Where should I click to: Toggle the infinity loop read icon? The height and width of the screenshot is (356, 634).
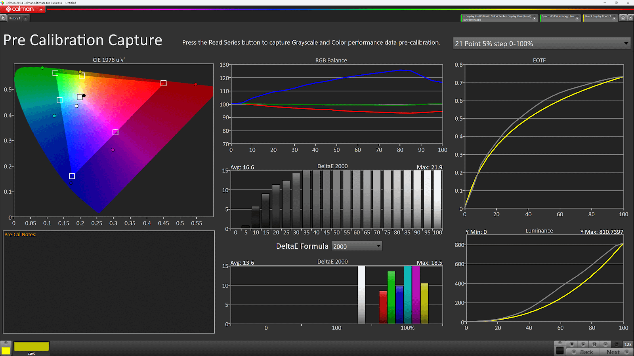(605, 344)
